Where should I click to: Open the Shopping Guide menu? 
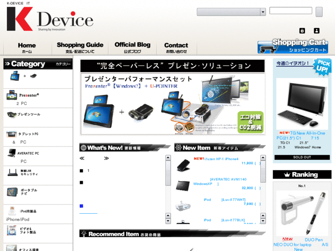coord(80,47)
